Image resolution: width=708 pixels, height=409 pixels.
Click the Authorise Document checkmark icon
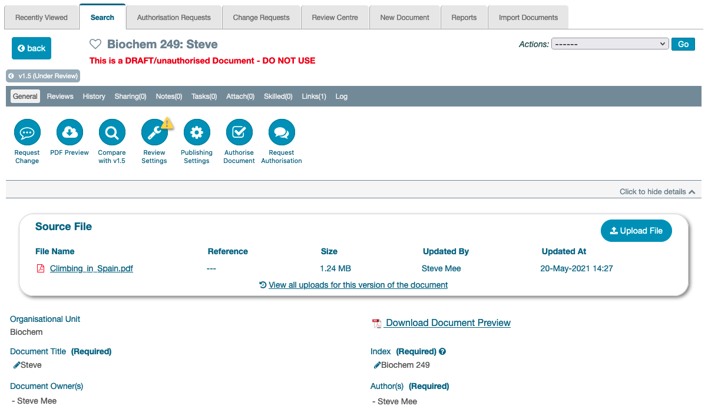click(x=239, y=132)
